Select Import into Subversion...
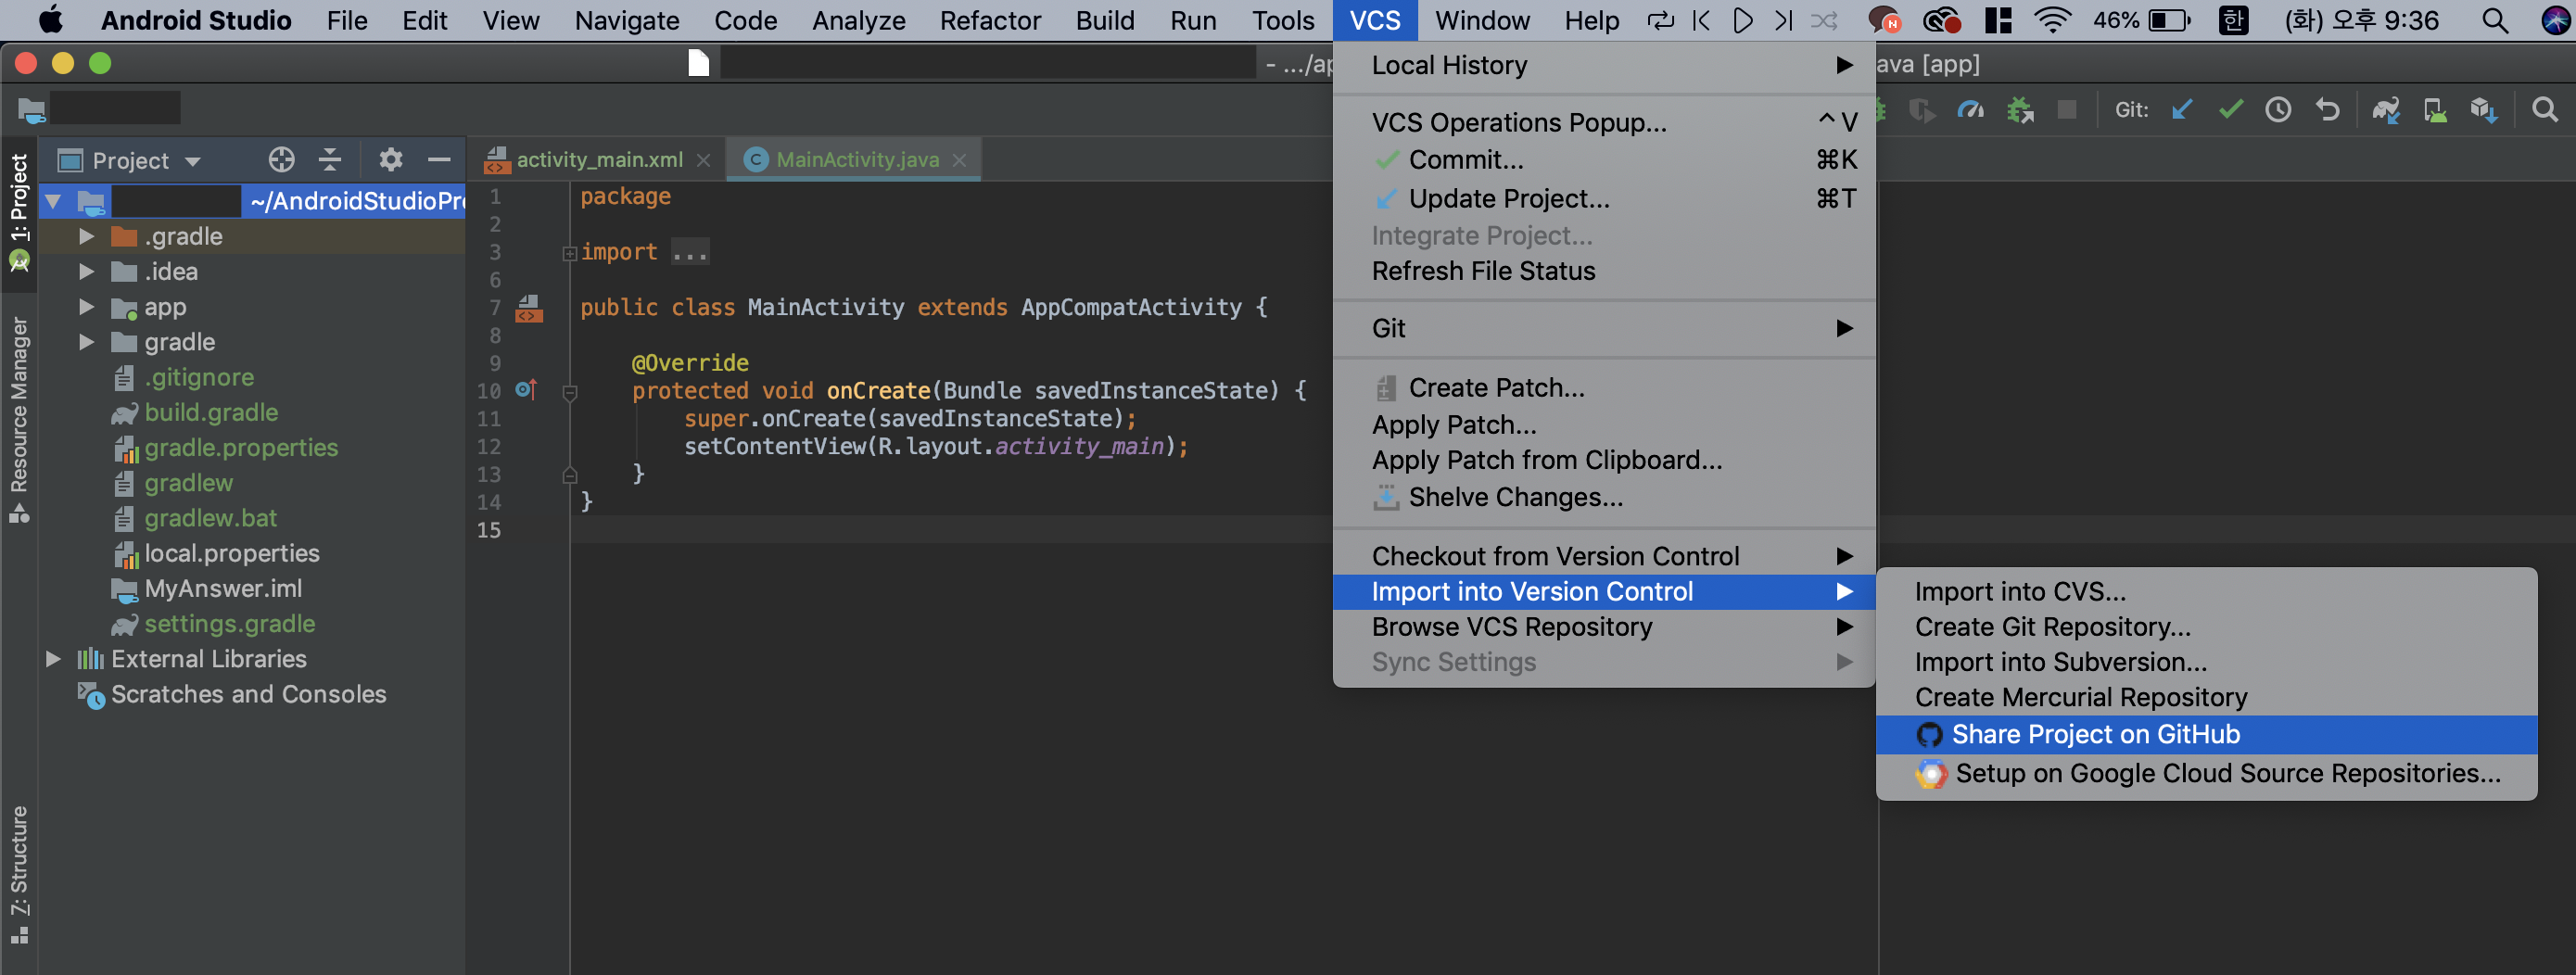 pyautogui.click(x=2206, y=662)
